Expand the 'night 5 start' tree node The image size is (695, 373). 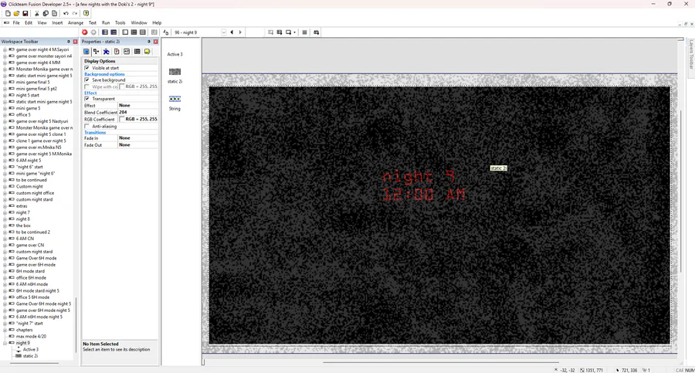click(x=5, y=95)
